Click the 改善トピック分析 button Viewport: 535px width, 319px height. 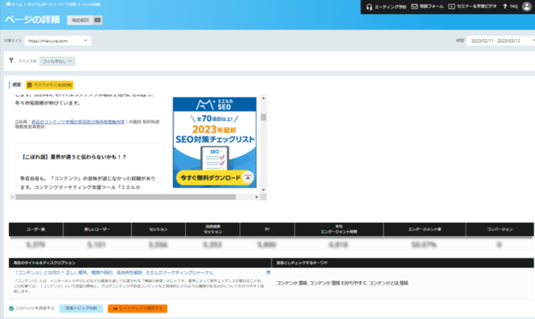pos(81,308)
